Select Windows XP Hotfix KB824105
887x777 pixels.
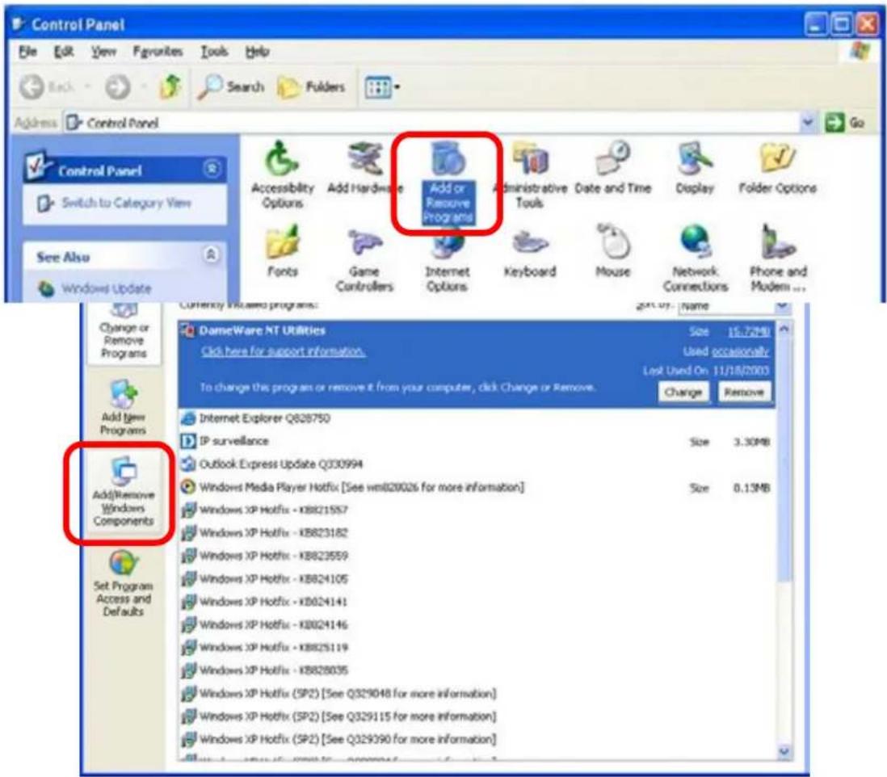(x=477, y=578)
